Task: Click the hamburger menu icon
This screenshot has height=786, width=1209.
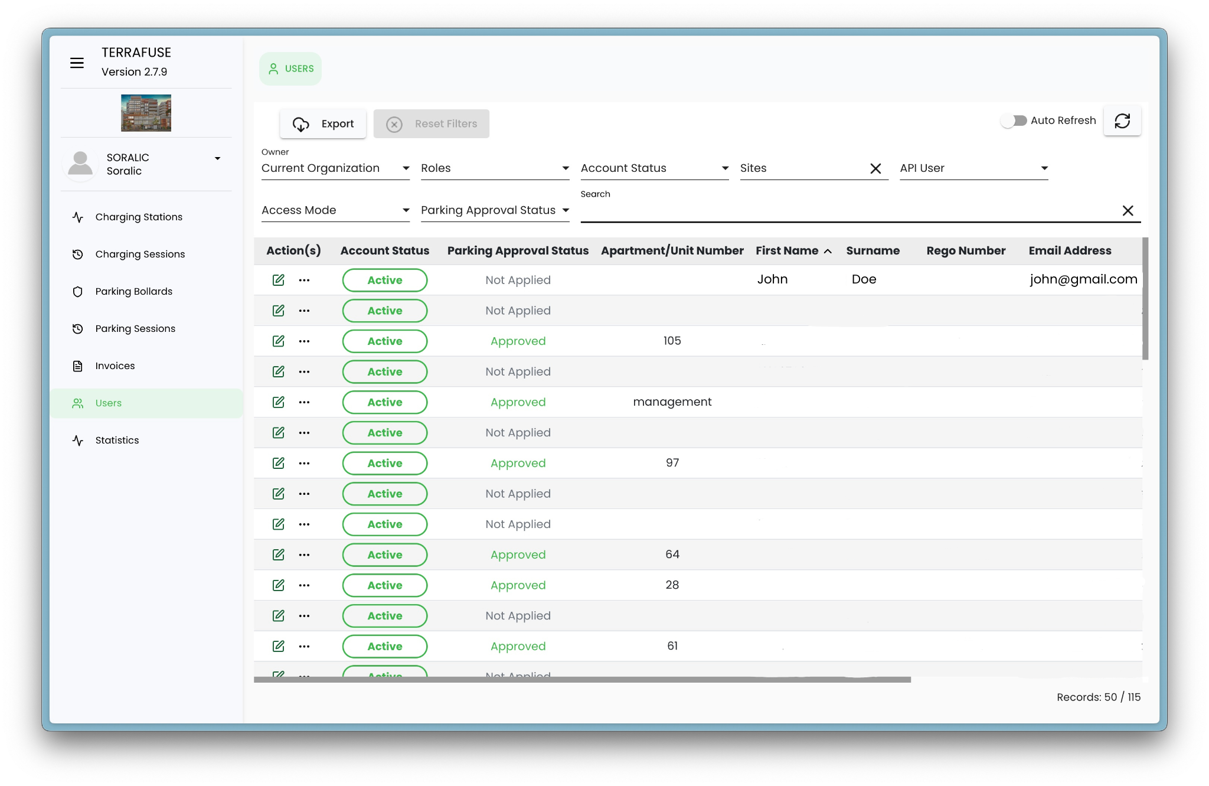Action: click(77, 63)
